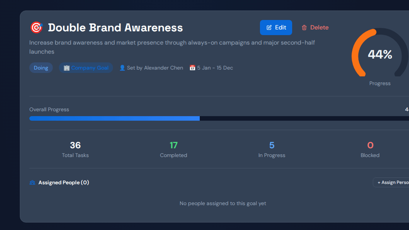Click the Double Brand Awareness title
The height and width of the screenshot is (230, 409).
(x=116, y=28)
